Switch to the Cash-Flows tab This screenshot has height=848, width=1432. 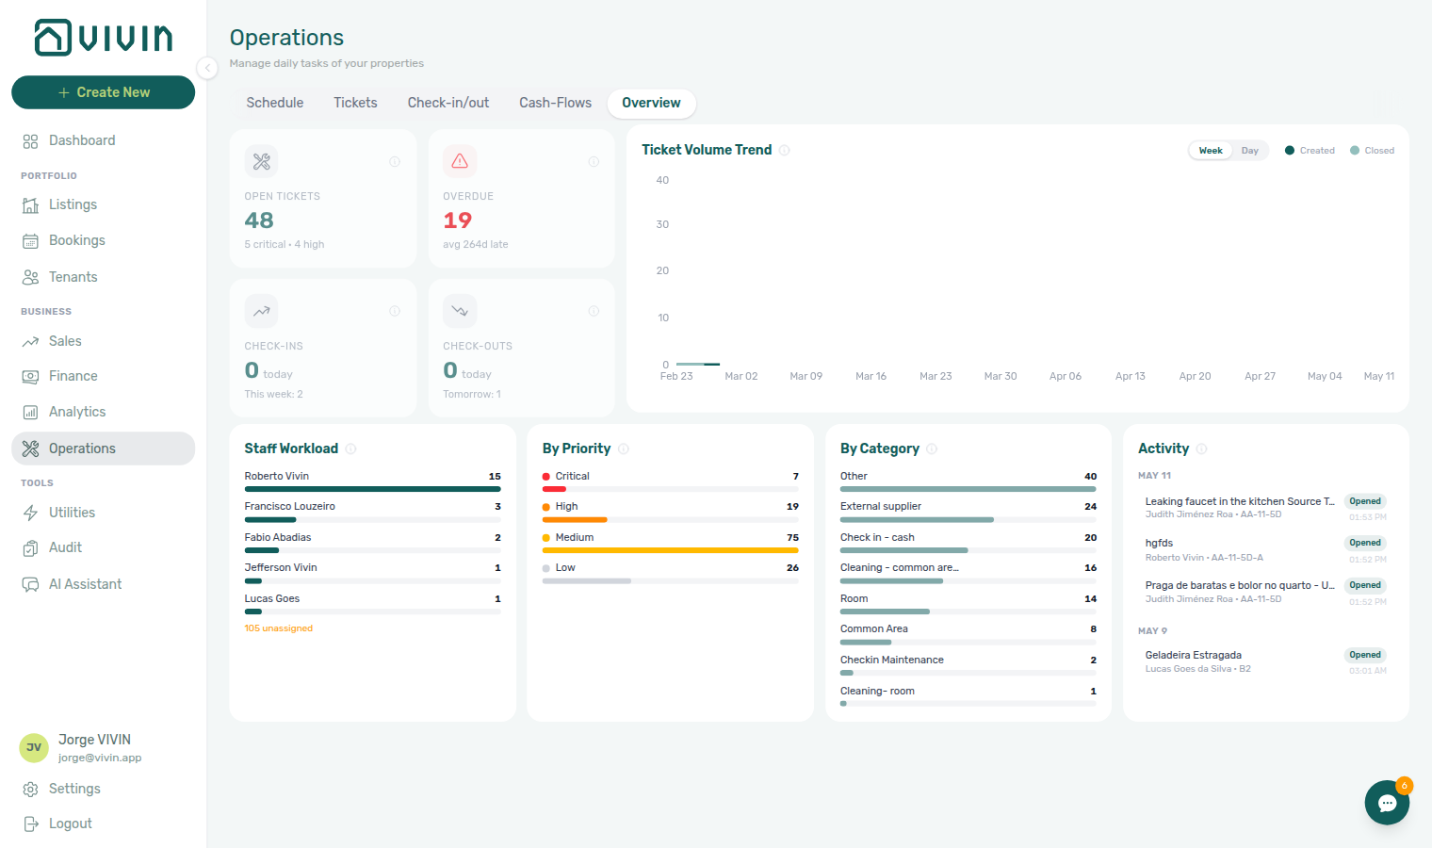click(x=556, y=103)
